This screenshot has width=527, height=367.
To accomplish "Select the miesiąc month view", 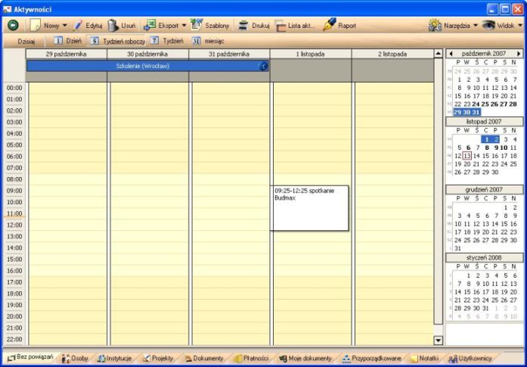I will tap(197, 41).
